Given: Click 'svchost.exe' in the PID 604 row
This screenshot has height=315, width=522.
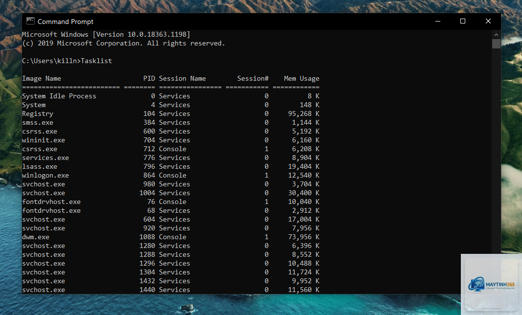Looking at the screenshot, I should 44,220.
